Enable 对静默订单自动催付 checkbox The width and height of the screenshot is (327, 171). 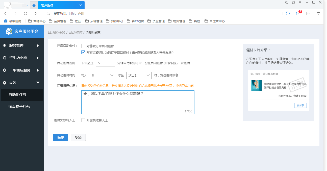pyautogui.click(x=83, y=46)
